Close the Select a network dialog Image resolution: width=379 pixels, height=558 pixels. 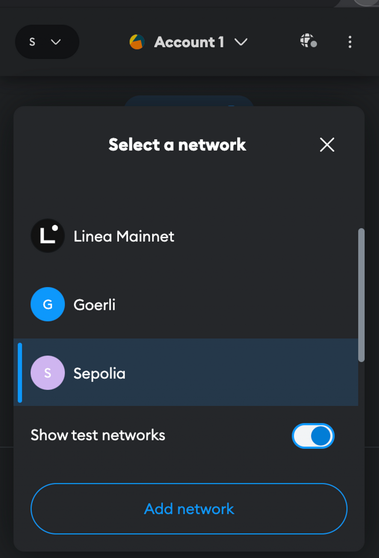(327, 145)
